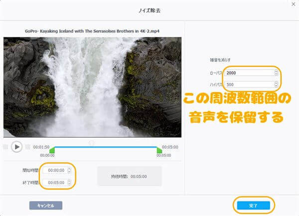Click the green trim start marker
299x216 pixels.
[52, 150]
